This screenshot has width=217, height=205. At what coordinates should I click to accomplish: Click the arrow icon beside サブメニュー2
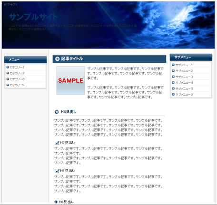coord(173,71)
